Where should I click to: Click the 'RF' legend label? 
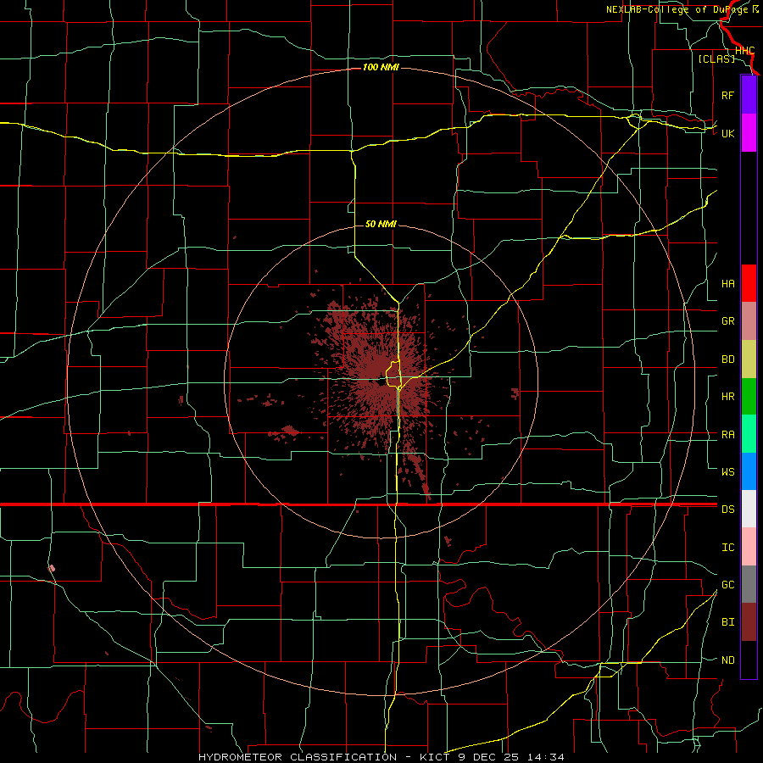pyautogui.click(x=727, y=95)
